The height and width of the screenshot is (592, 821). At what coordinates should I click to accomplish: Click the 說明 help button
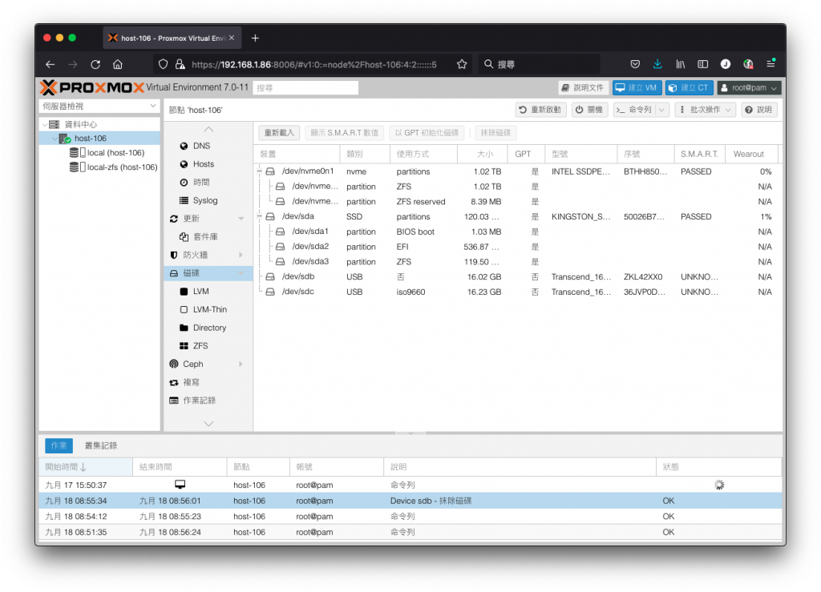click(x=758, y=110)
